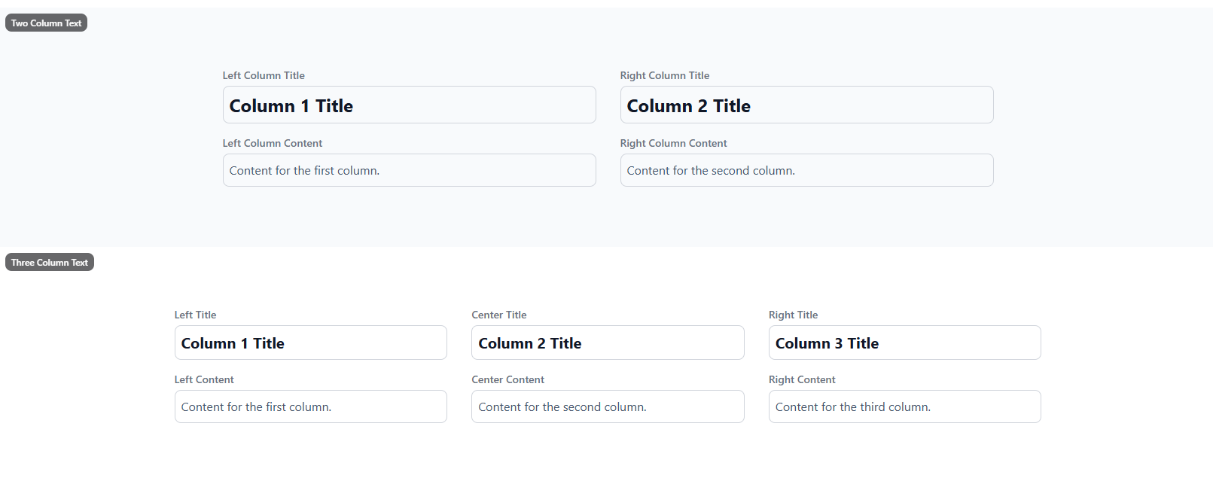Click the 'Right Title' label

click(793, 315)
